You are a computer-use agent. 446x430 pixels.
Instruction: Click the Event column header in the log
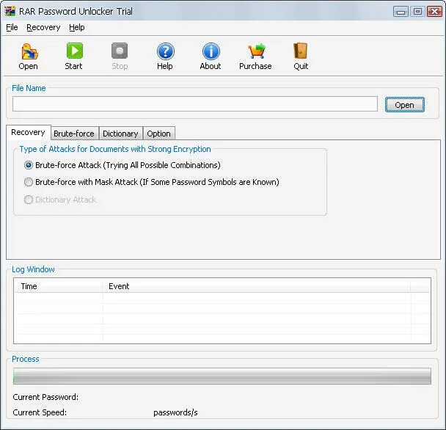256,286
